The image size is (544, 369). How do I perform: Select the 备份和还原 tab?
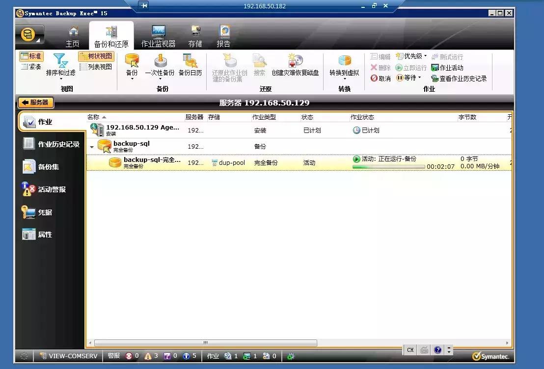(x=111, y=37)
